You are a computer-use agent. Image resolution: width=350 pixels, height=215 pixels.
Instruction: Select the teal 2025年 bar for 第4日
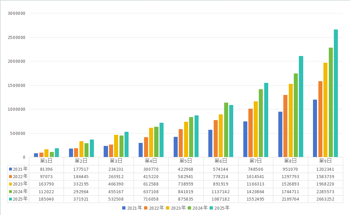[162, 140]
